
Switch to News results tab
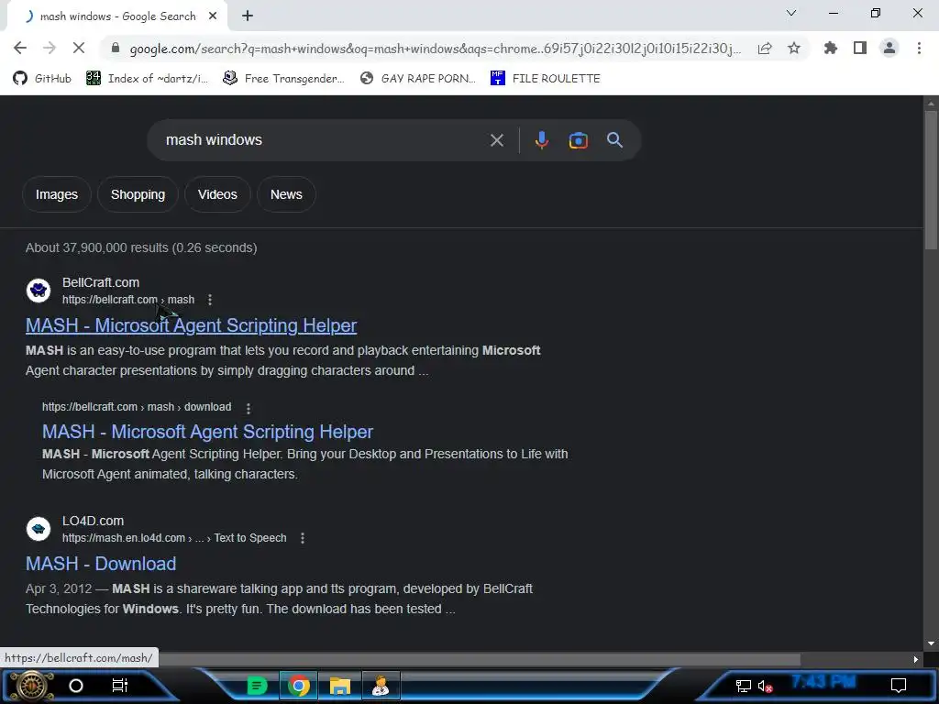coord(286,194)
